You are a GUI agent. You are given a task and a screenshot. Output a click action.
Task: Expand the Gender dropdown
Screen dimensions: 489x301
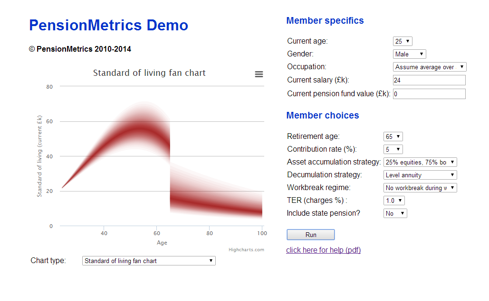[409, 54]
